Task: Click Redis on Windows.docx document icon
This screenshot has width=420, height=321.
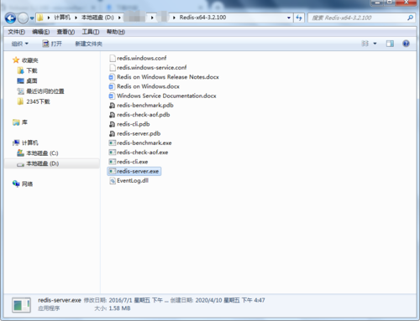Action: pyautogui.click(x=112, y=86)
